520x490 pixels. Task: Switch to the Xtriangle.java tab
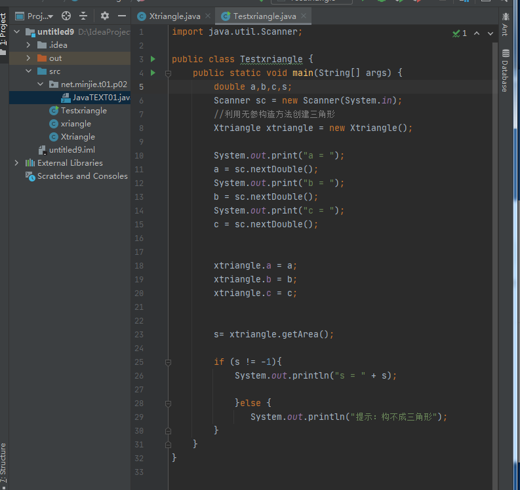(174, 16)
